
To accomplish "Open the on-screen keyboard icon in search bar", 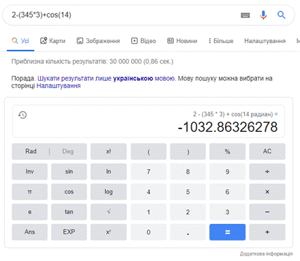I will tap(245, 15).
